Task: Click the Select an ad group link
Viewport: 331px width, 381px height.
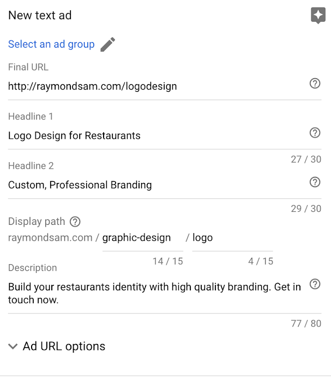Action: (51, 44)
